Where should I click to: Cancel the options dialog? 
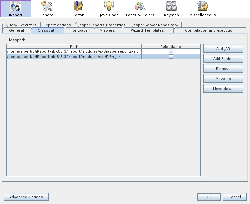coord(235,197)
